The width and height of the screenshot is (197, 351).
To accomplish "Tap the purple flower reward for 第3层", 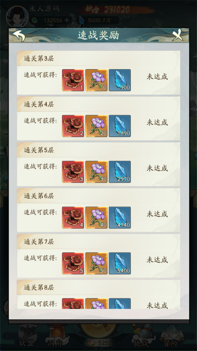I will point(96,80).
